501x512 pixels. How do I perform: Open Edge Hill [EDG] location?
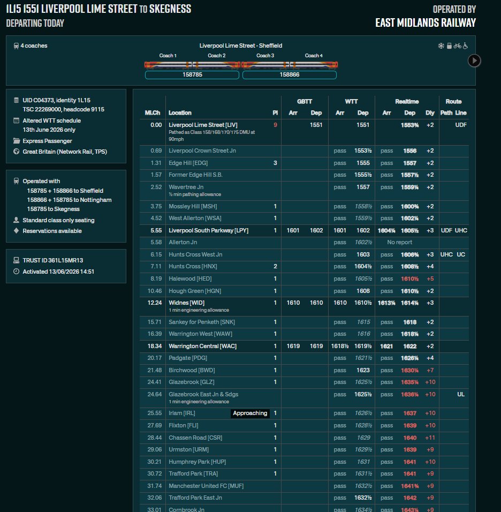click(188, 163)
